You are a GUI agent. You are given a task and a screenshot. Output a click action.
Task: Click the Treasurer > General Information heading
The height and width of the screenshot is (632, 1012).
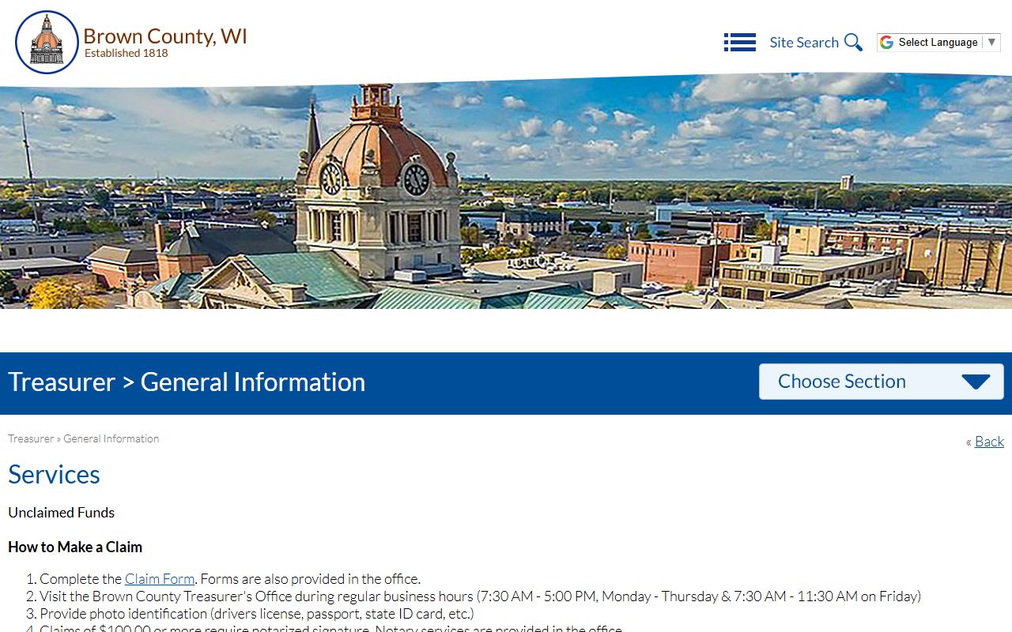(x=187, y=382)
